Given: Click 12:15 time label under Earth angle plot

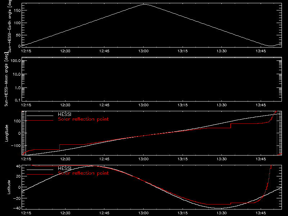Looking at the screenshot, I should pos(26,51).
